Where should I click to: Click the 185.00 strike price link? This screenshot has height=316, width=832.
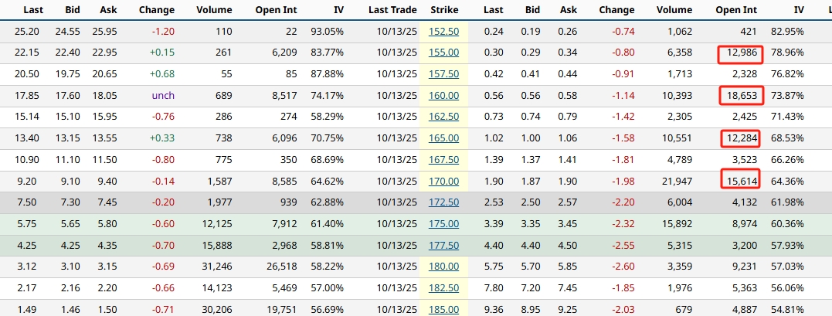click(x=443, y=309)
